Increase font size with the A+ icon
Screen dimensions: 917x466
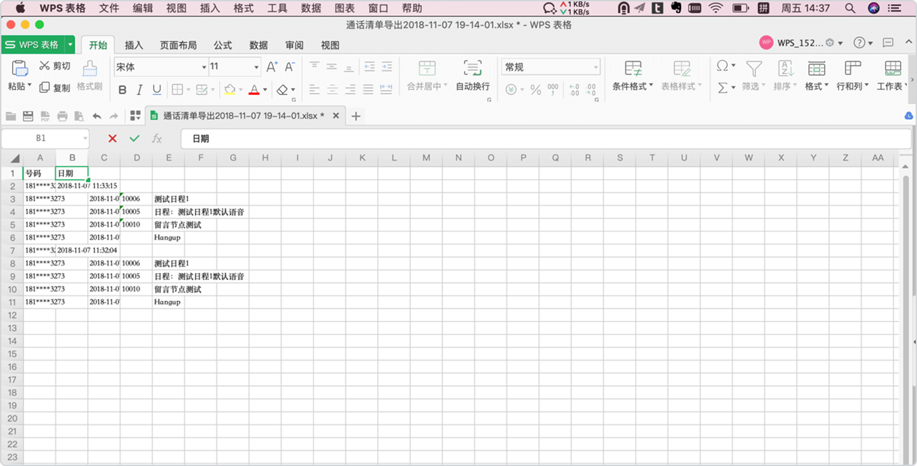click(272, 67)
